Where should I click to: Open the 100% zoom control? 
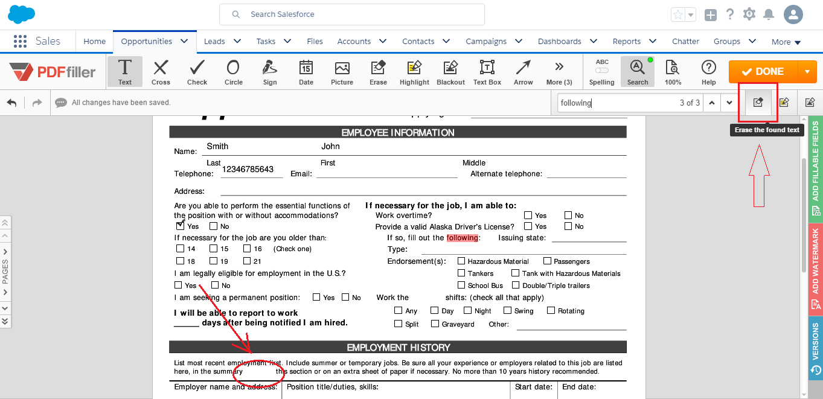tap(673, 71)
